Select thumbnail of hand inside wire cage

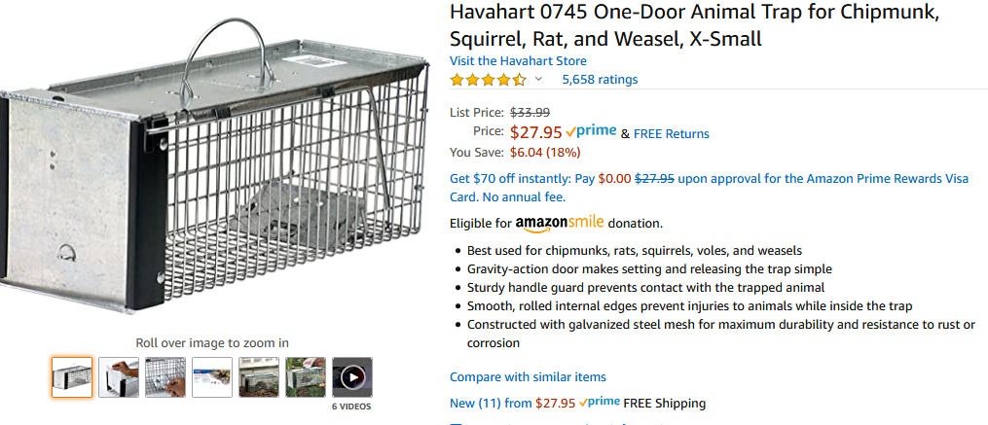click(165, 377)
